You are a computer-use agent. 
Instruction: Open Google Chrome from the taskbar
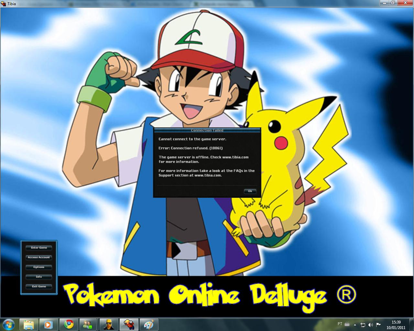69,325
